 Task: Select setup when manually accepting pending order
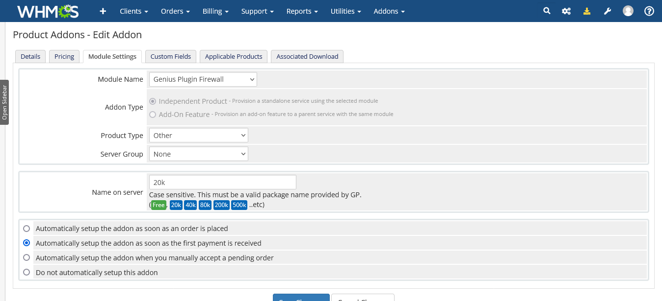[x=26, y=258]
